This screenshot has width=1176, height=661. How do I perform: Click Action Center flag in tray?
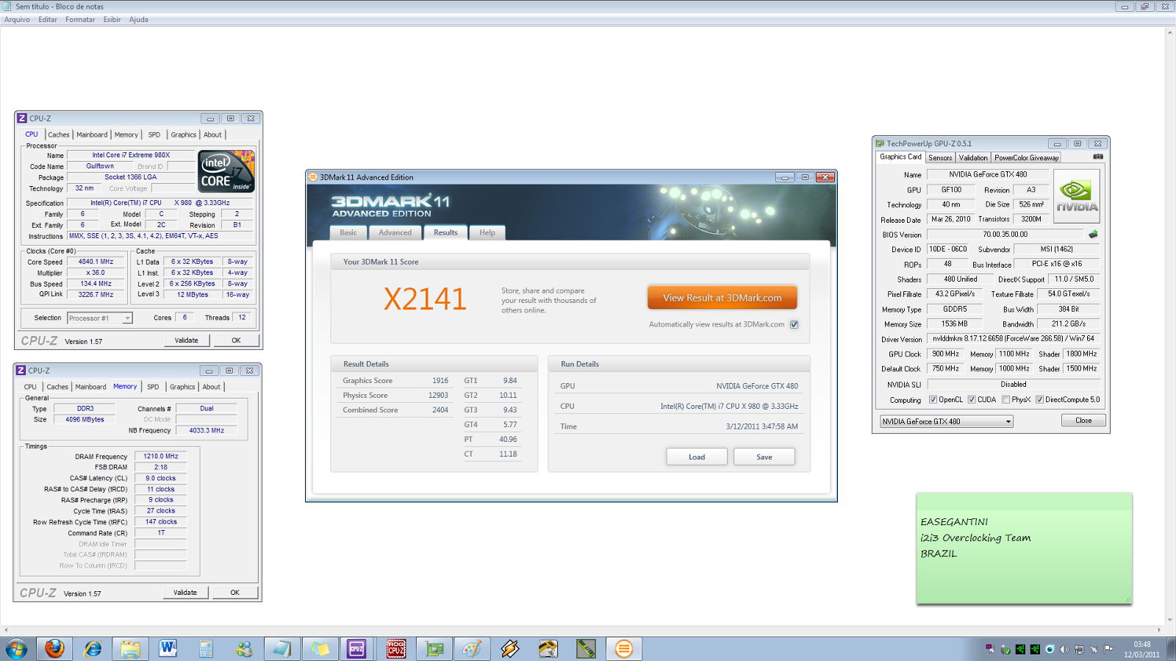pos(1108,649)
